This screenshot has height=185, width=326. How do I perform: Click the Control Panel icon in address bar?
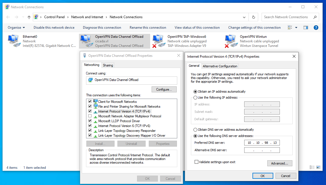36,17
